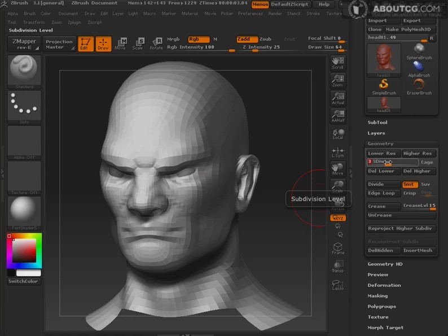The image size is (448, 336).
Task: Click the Make PolyMesh3D button
Action: [x=410, y=29]
